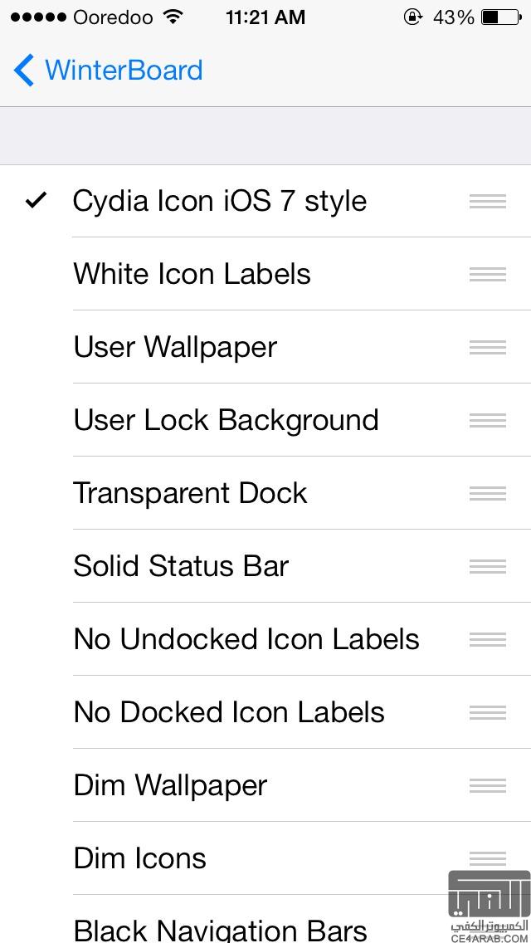The width and height of the screenshot is (531, 943).
Task: Tap the Wi-Fi icon in the status bar
Action: point(173,17)
